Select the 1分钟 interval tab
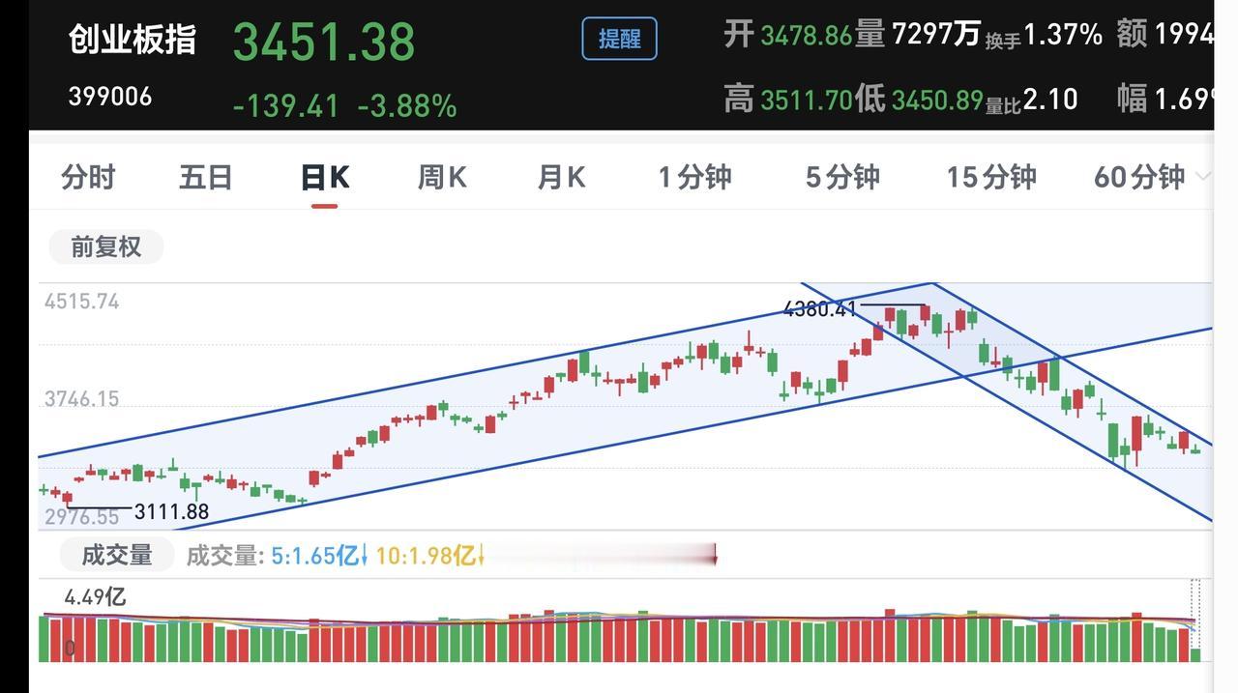The height and width of the screenshot is (693, 1238). point(694,177)
